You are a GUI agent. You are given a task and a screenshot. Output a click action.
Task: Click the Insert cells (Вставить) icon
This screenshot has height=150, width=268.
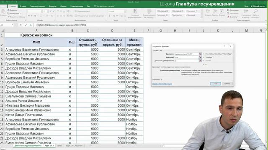[208, 12]
